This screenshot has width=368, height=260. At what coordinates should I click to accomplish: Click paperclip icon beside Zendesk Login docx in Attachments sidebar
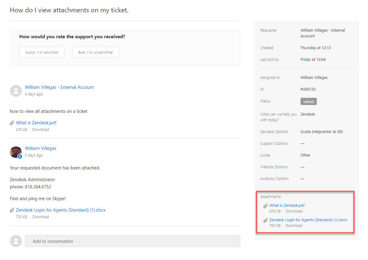click(266, 220)
